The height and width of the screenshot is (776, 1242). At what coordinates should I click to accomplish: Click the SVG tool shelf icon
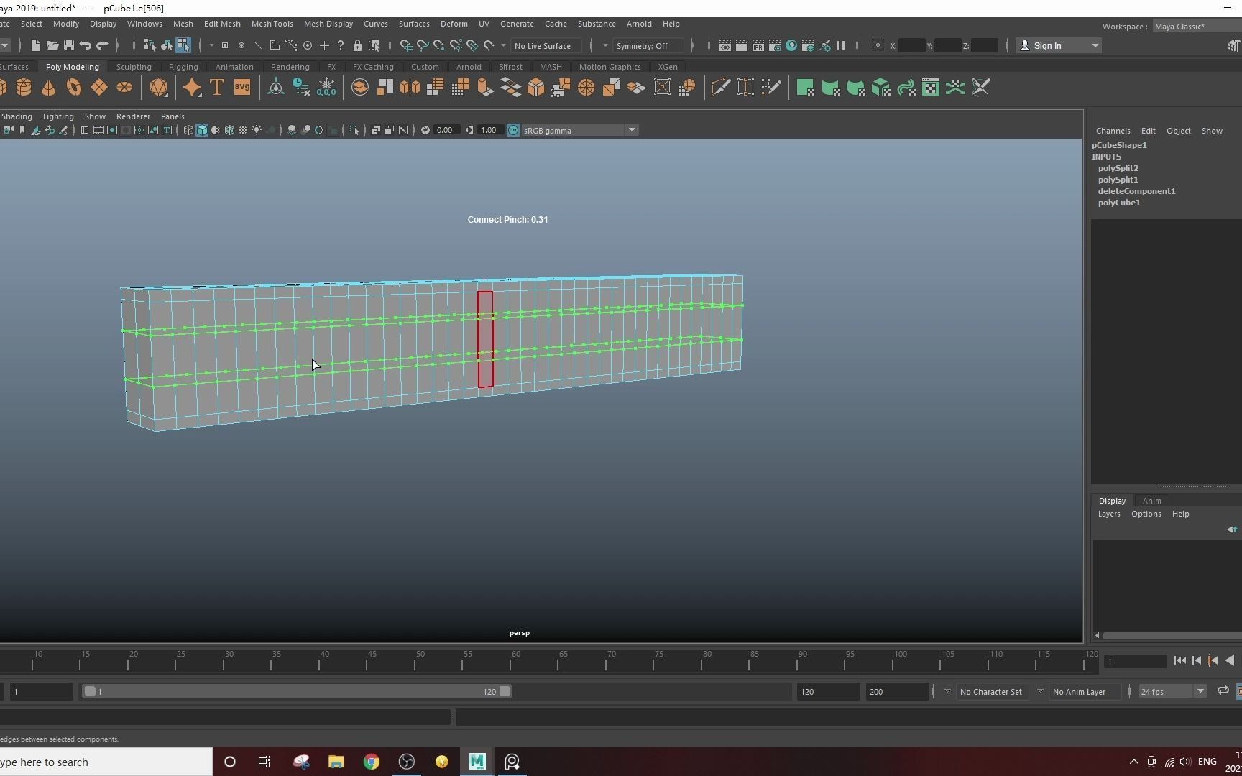click(242, 88)
